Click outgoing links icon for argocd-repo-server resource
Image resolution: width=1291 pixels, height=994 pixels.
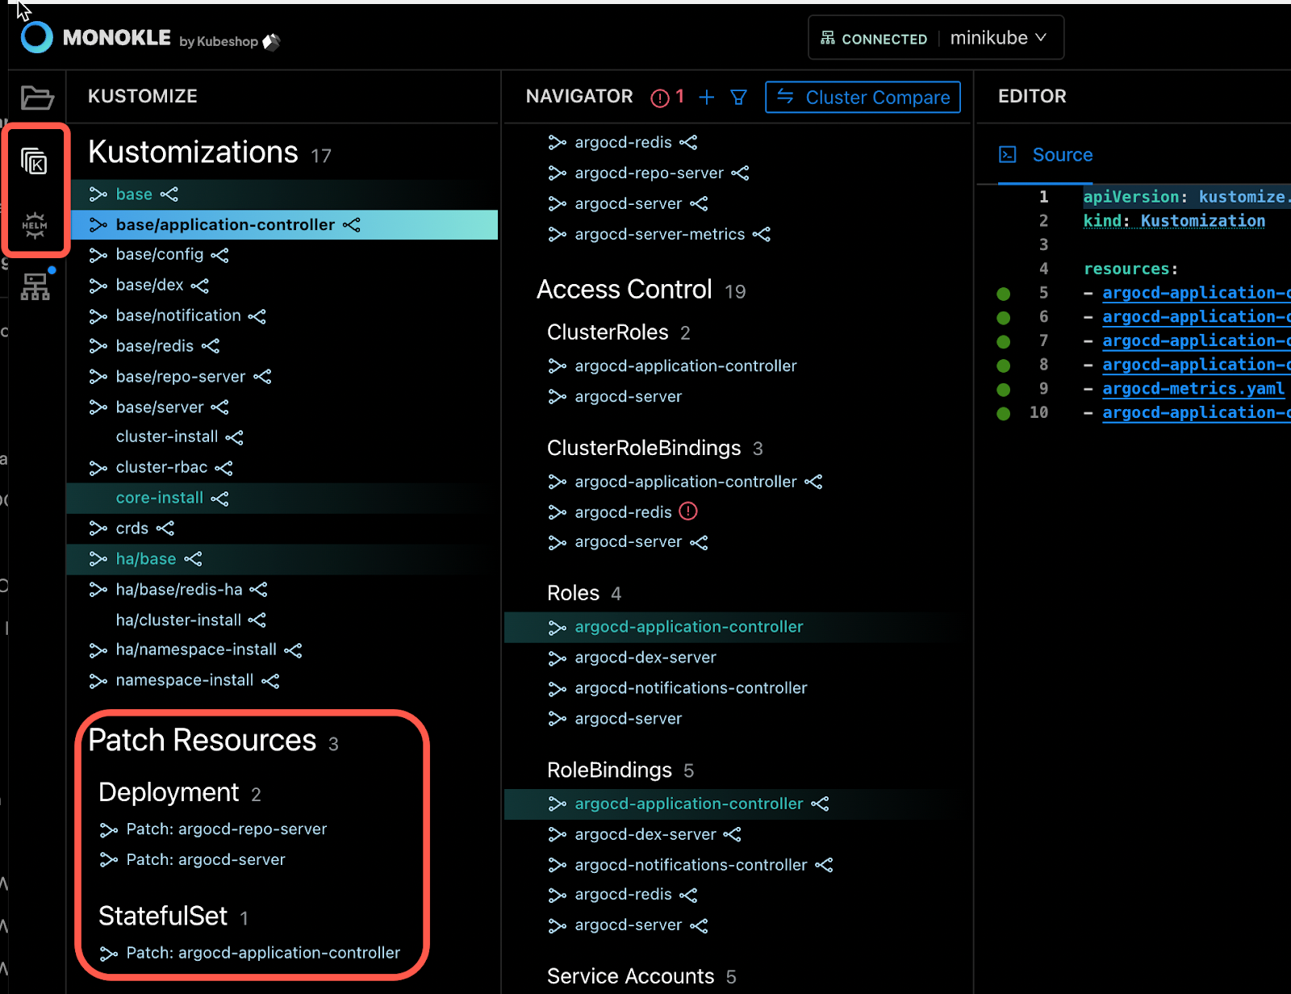point(740,173)
